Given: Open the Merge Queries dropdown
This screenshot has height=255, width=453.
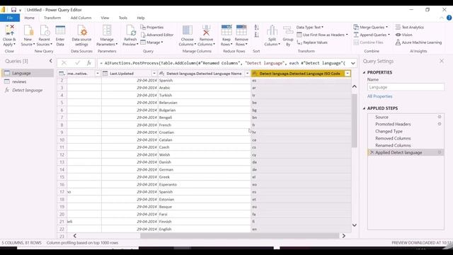Looking at the screenshot, I should tap(371, 27).
